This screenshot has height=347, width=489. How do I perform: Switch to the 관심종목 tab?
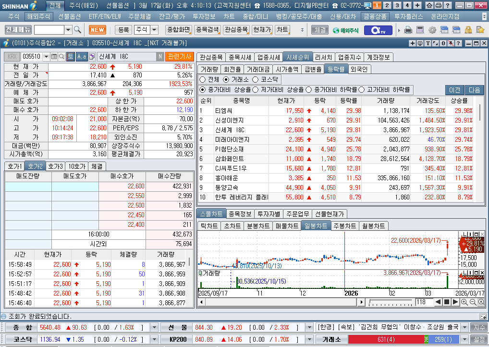click(x=211, y=57)
